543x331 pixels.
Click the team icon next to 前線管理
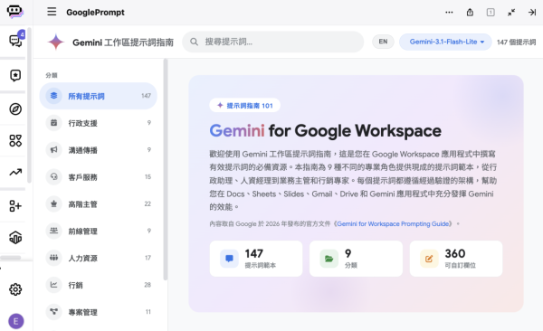53,231
